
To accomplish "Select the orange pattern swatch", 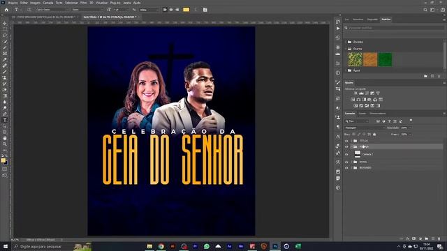I will click(x=370, y=59).
